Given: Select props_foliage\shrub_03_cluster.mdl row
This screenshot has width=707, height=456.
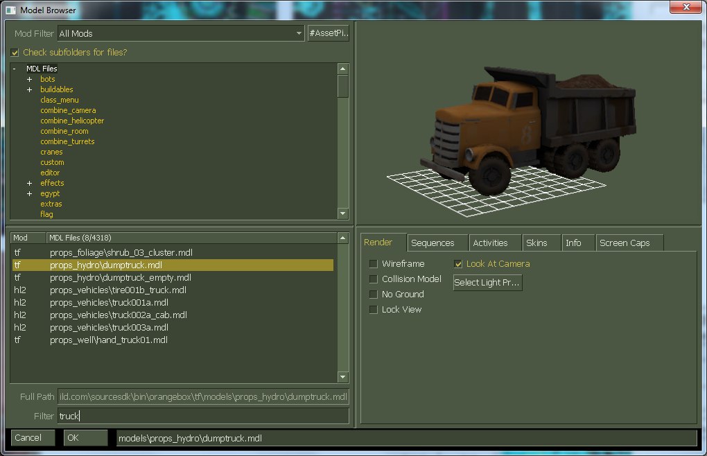Looking at the screenshot, I should pyautogui.click(x=173, y=253).
